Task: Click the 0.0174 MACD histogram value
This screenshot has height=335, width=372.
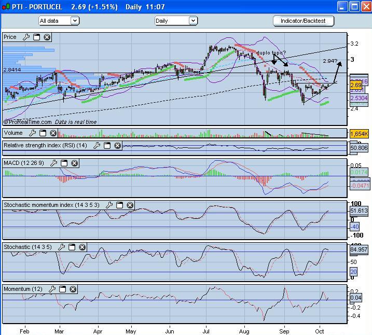Action: click(x=359, y=172)
